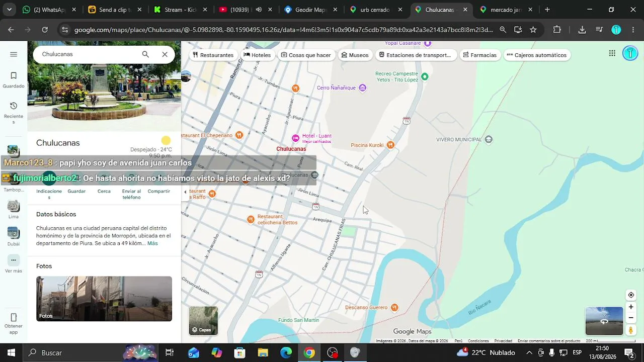Zoom out on the map
The image size is (644, 362).
(631, 318)
